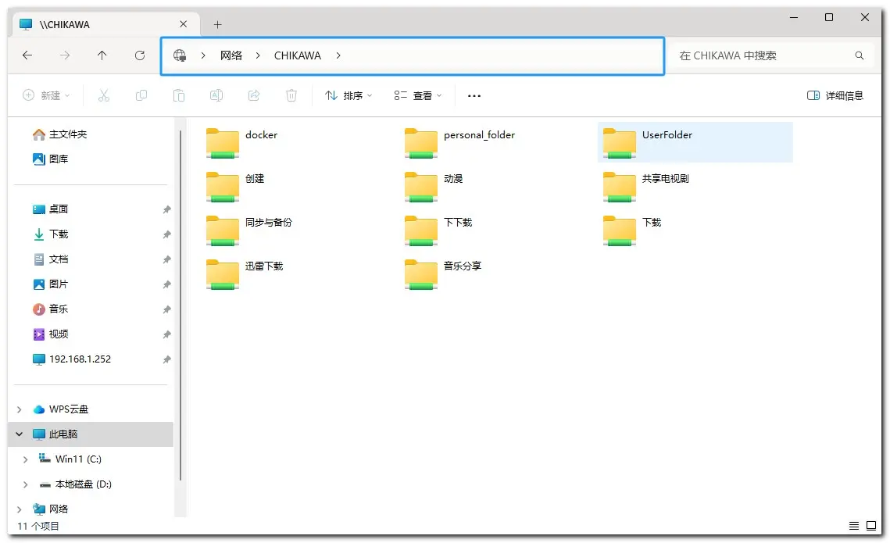Open the See more ... menu
The height and width of the screenshot is (543, 890).
click(474, 95)
